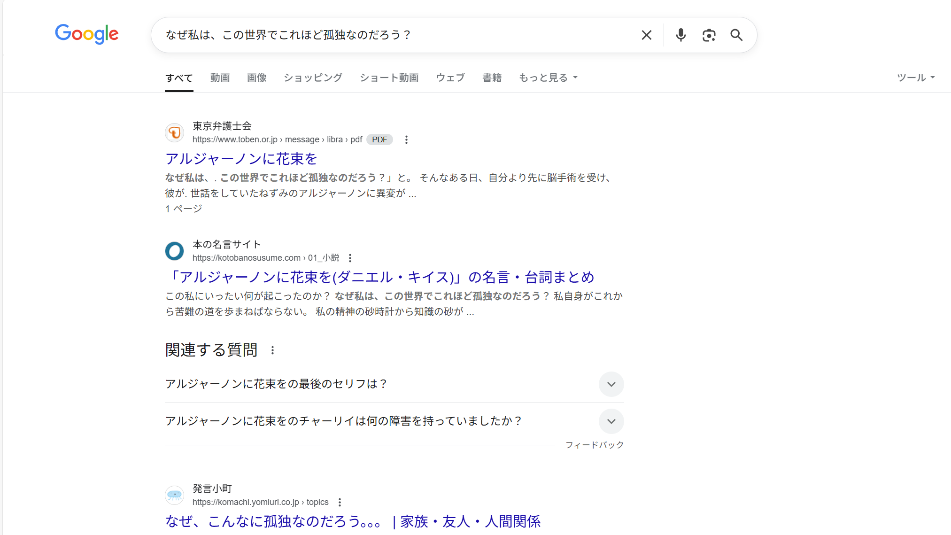Viewport: 951px width, 535px height.
Task: Click the 発言小町 site favicon
Action: tap(174, 495)
